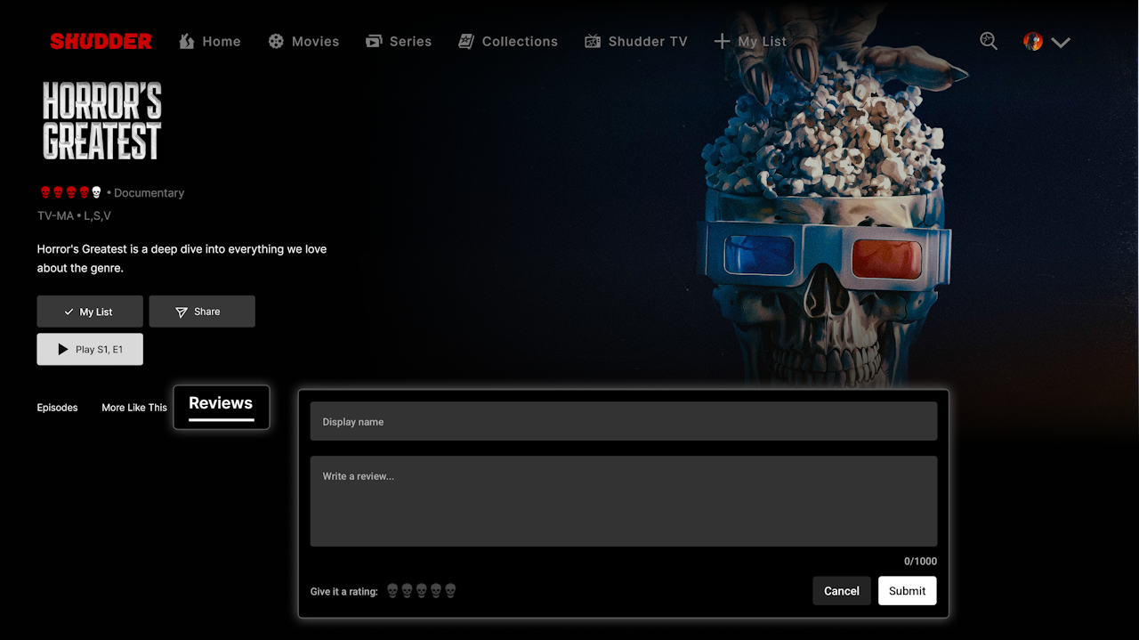Open My List in top navigation
Viewport: 1139px width, 640px height.
coord(751,41)
